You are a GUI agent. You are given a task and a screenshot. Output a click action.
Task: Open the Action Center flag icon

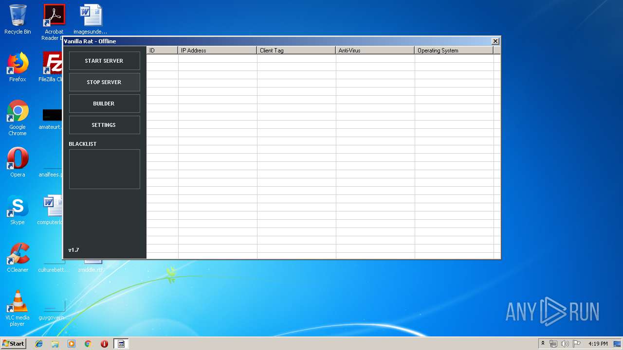pyautogui.click(x=577, y=344)
